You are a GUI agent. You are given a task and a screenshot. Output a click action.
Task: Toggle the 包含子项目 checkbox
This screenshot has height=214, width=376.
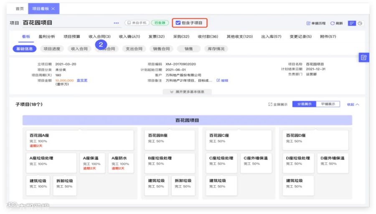[178, 23]
